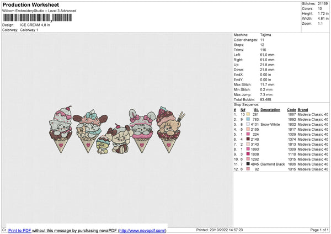Viewport: 331px width, 234px height.
Task: Click the Color changes value 11
Action: click(262, 40)
